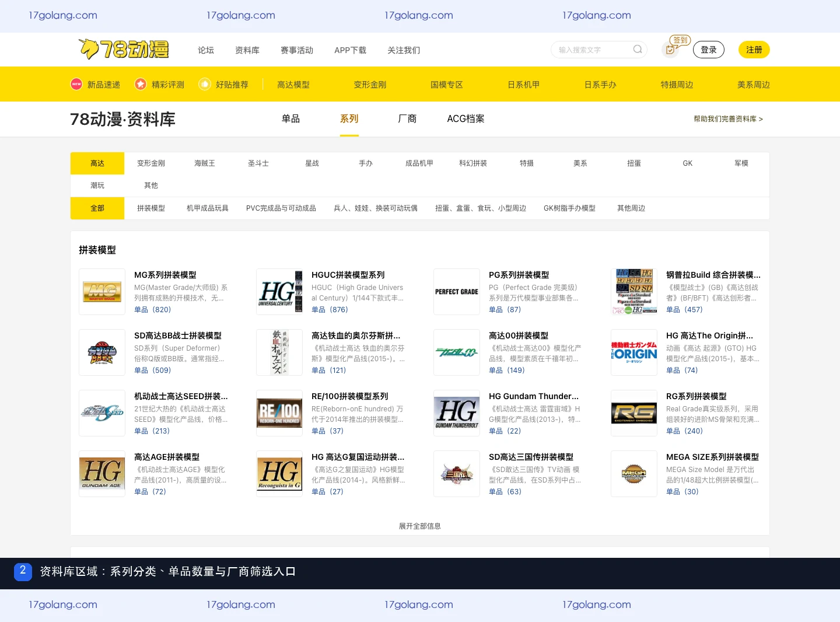This screenshot has height=622, width=840.
Task: Click the 78动漫 site logo
Action: pyautogui.click(x=123, y=50)
